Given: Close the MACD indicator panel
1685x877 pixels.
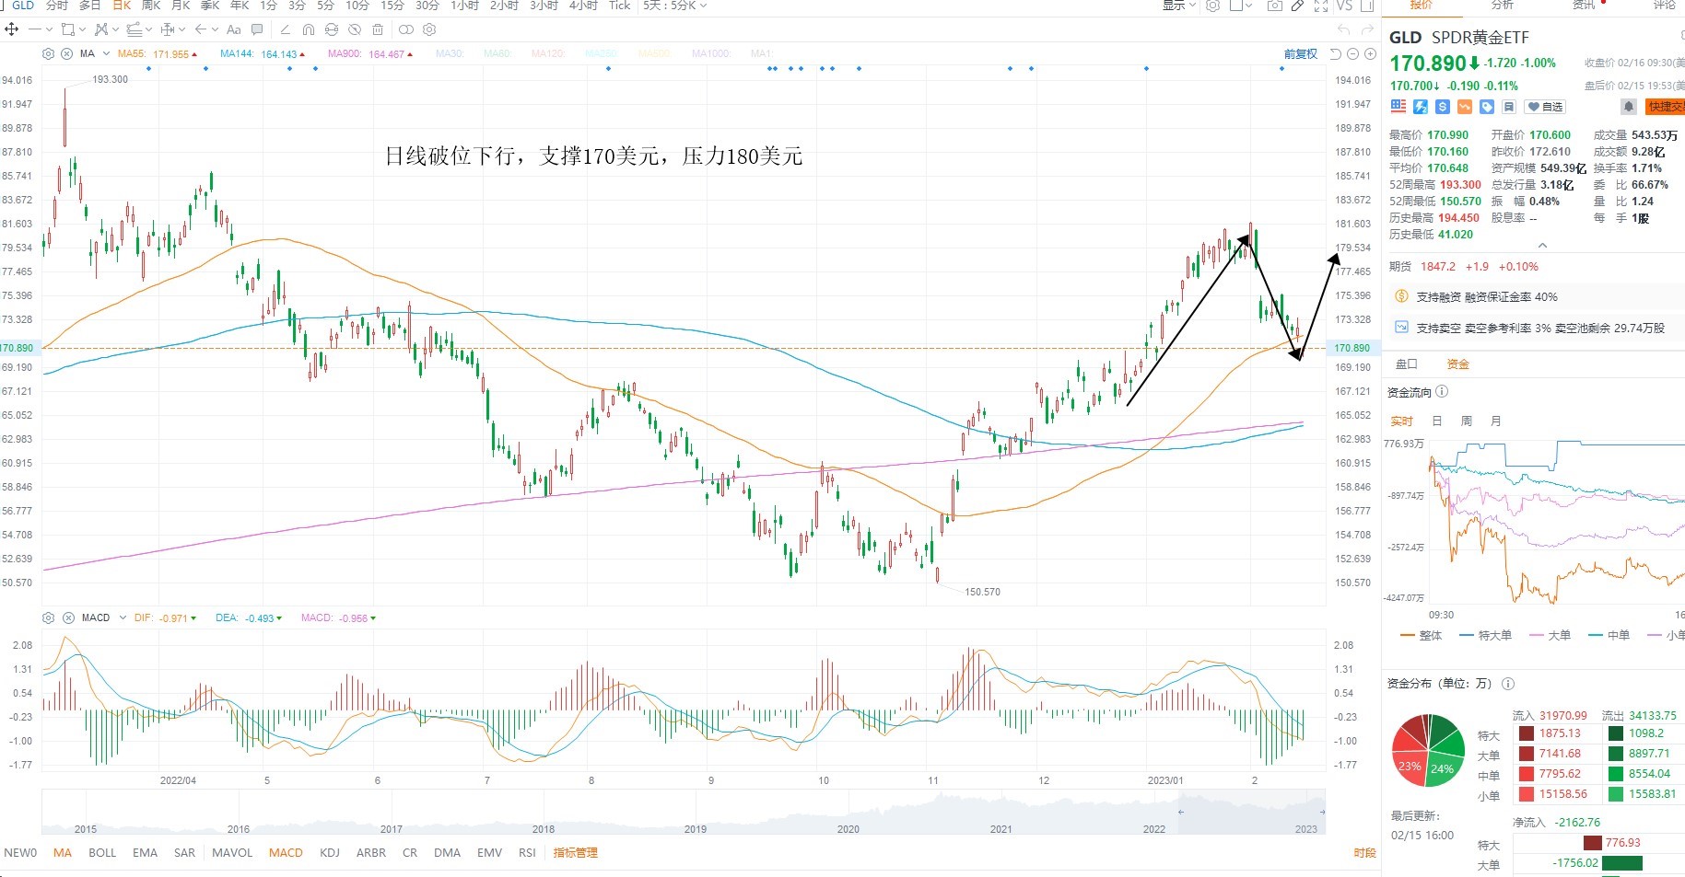Looking at the screenshot, I should point(68,617).
